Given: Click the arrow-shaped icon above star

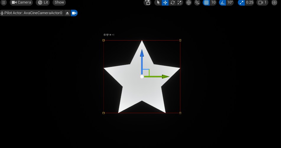Looking at the screenshot, I should tap(113, 35).
